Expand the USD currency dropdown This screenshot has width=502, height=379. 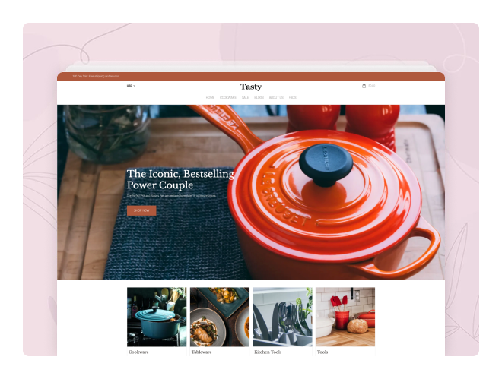click(x=131, y=86)
